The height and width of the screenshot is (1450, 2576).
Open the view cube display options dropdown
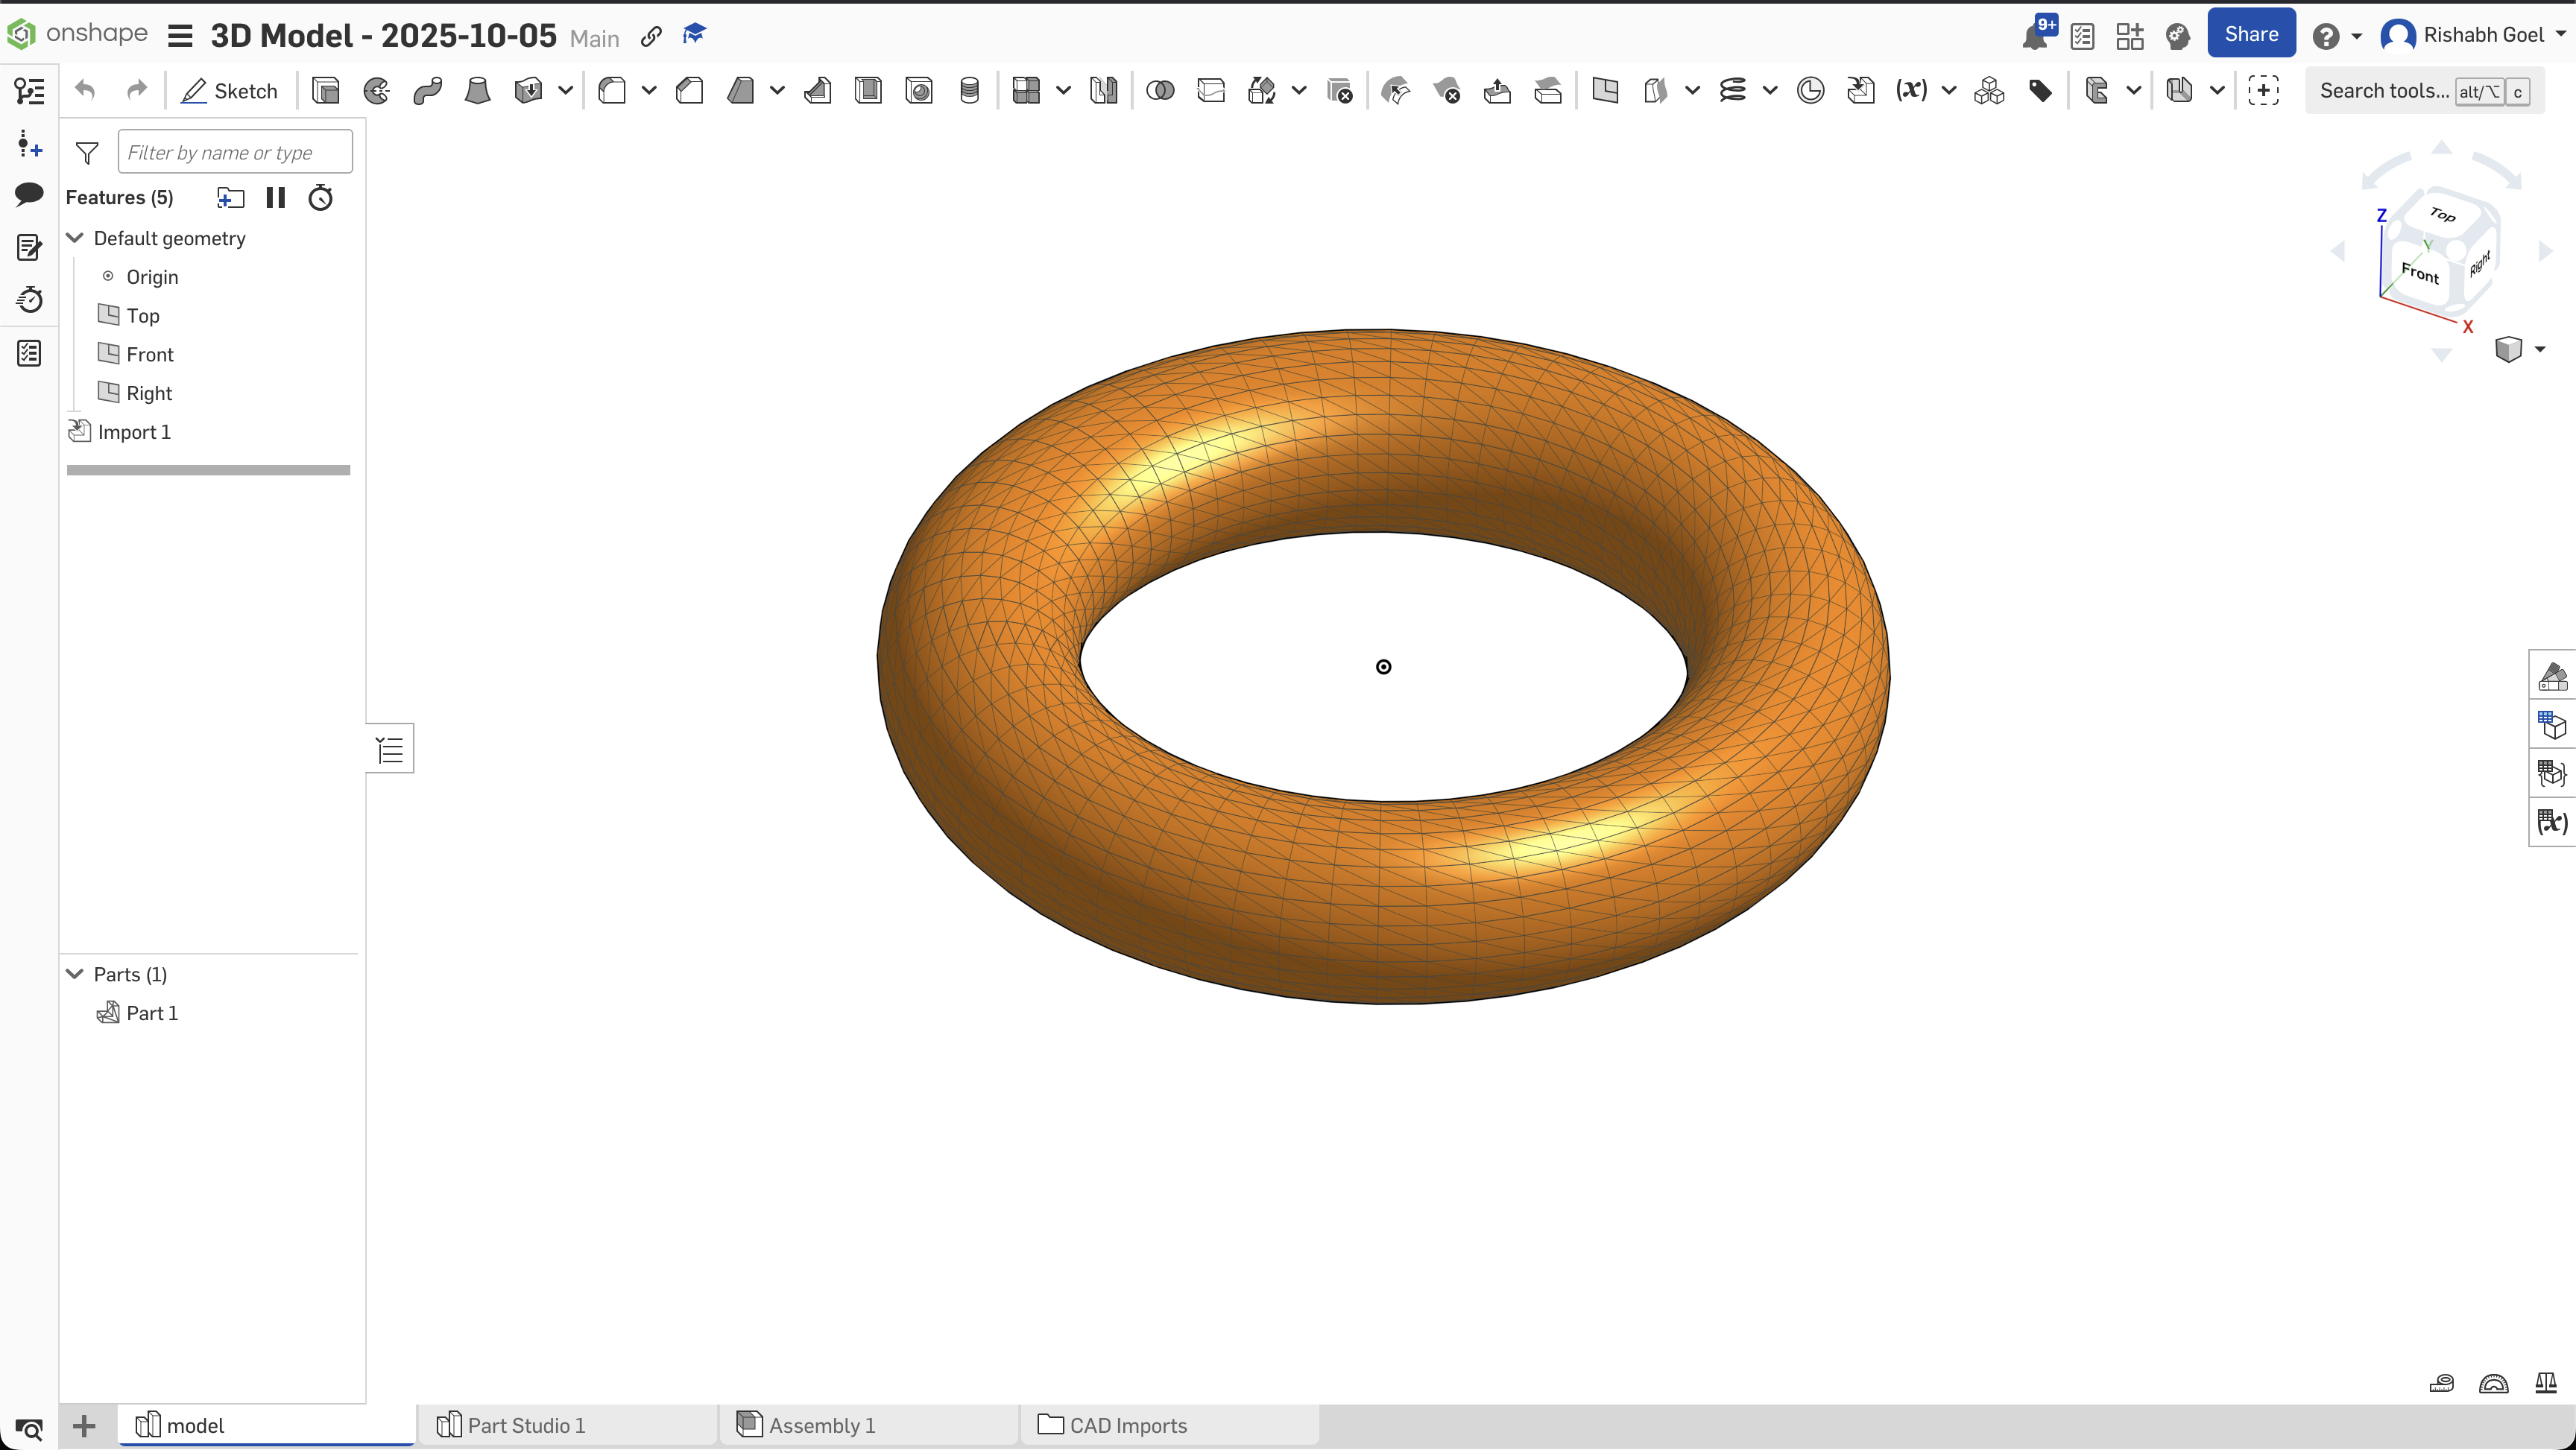[2540, 349]
